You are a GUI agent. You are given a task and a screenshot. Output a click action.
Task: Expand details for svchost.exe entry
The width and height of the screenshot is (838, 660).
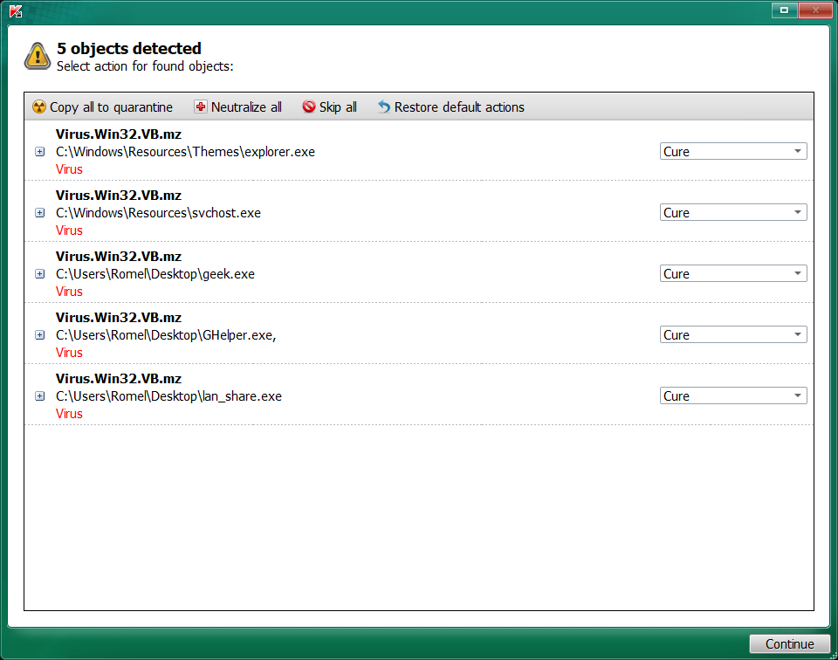click(x=39, y=213)
